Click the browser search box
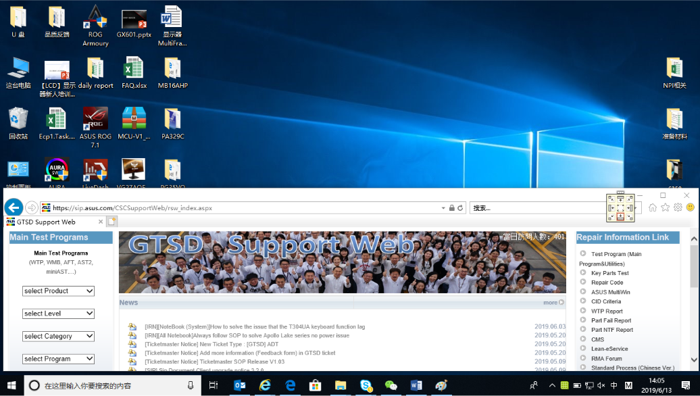Screen dimensions: 700x396 point(538,208)
